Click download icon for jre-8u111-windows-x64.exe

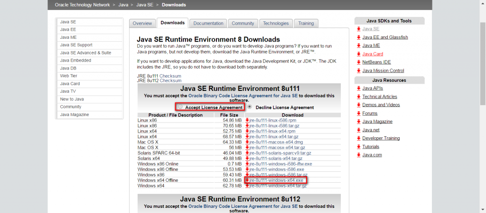click(247, 180)
